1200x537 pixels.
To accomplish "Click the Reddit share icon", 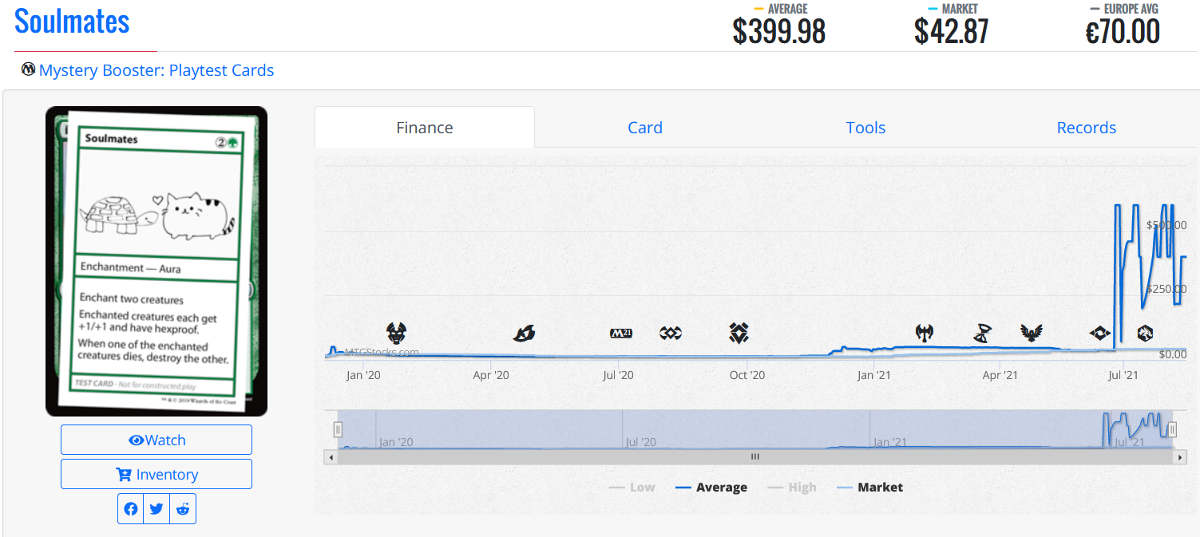I will (x=183, y=509).
